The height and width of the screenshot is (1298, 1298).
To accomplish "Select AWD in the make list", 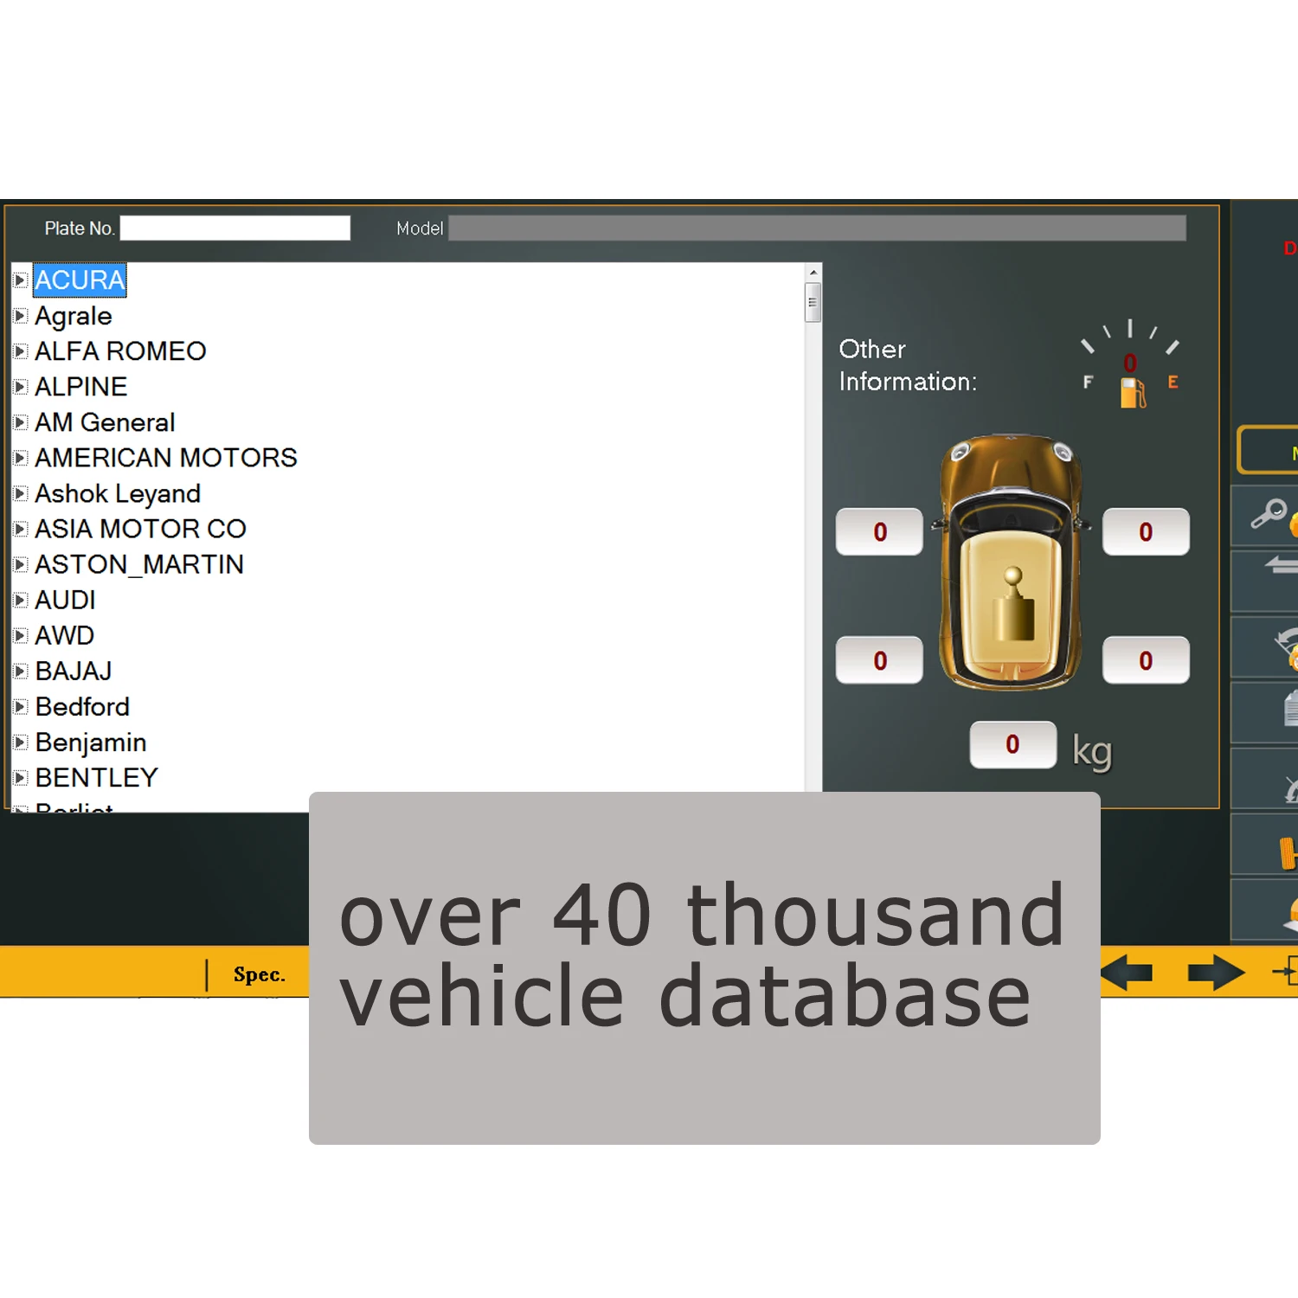I will tap(64, 635).
